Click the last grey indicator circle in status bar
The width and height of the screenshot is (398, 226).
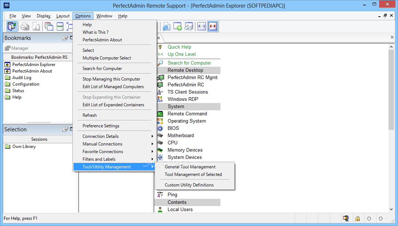[x=381, y=218]
